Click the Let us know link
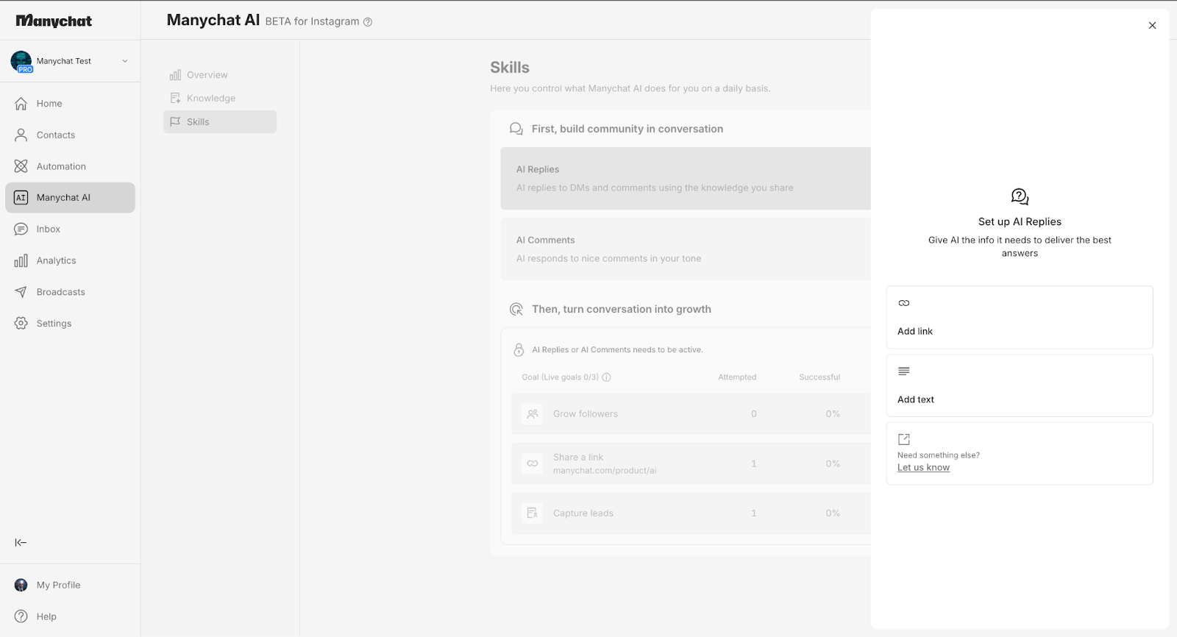Image resolution: width=1177 pixels, height=637 pixels. [x=923, y=468]
